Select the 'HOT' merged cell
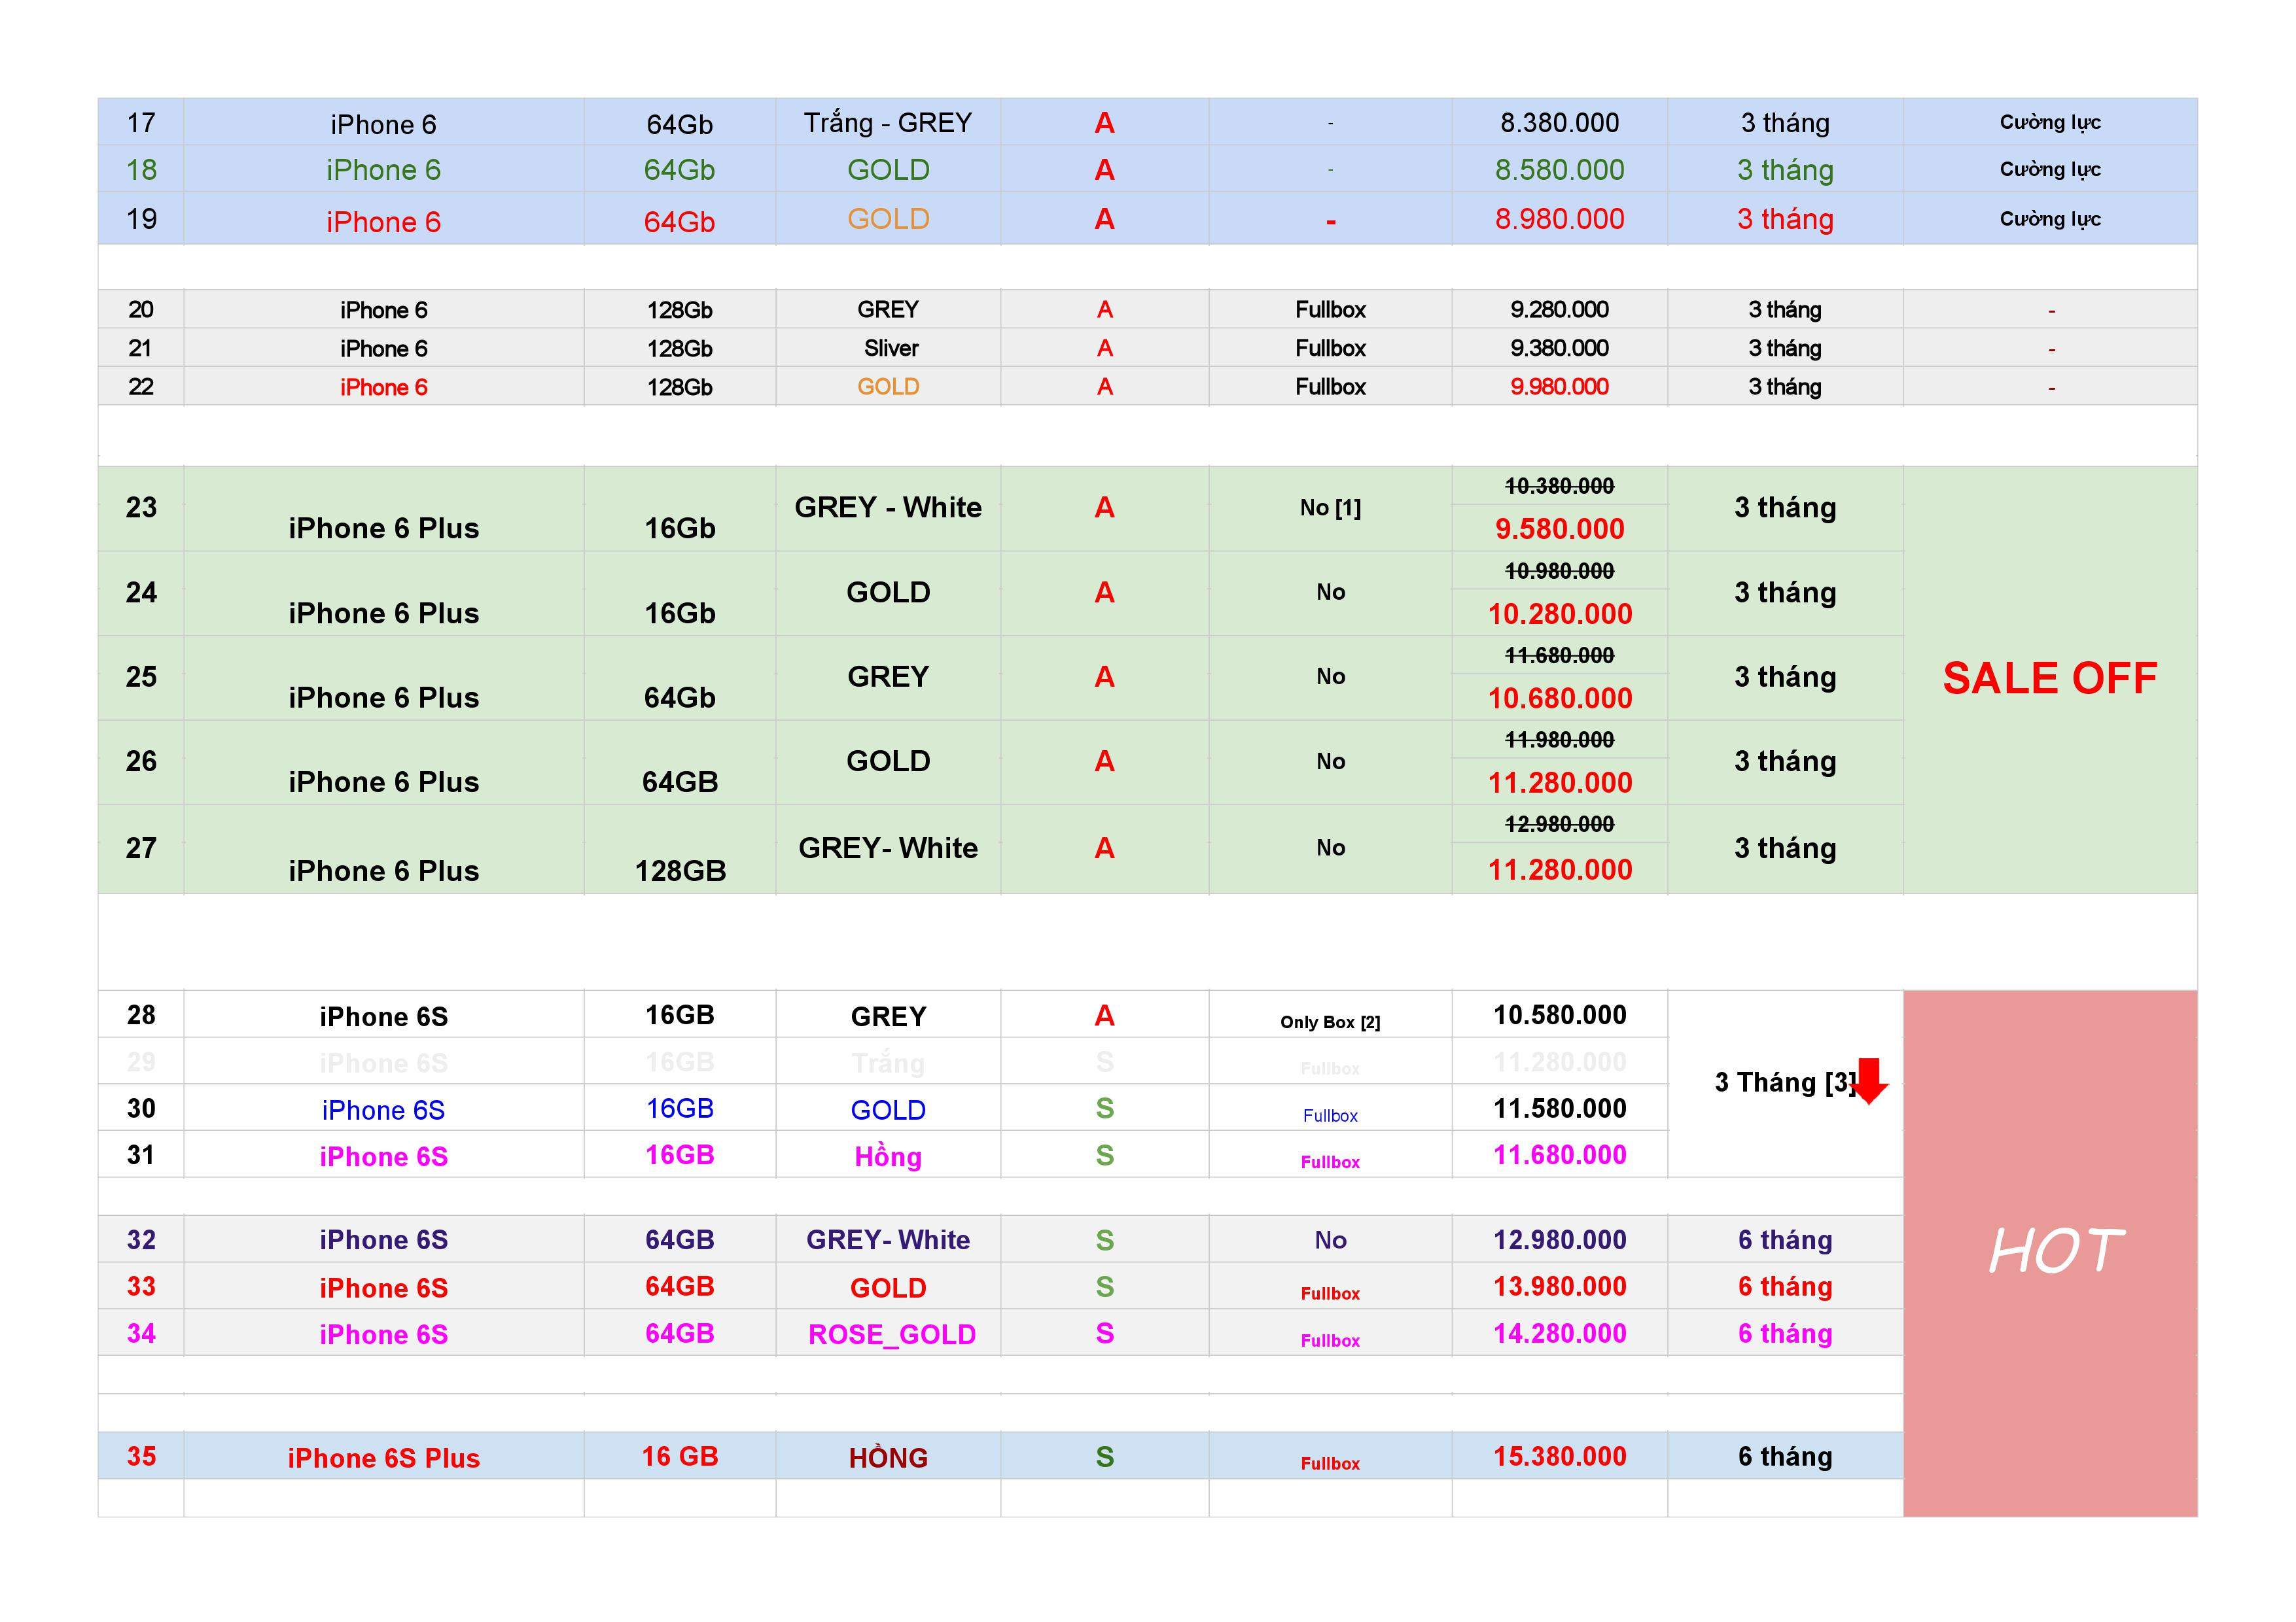This screenshot has height=1622, width=2296. pyautogui.click(x=2050, y=1253)
